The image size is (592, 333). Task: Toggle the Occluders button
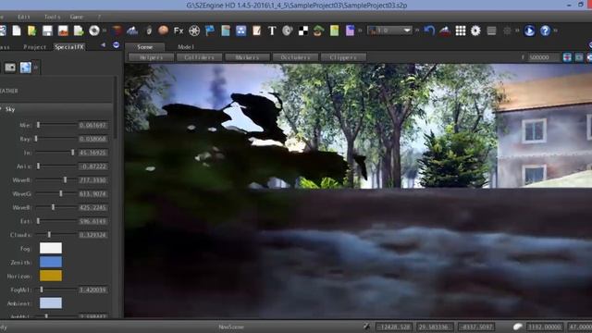pos(295,57)
